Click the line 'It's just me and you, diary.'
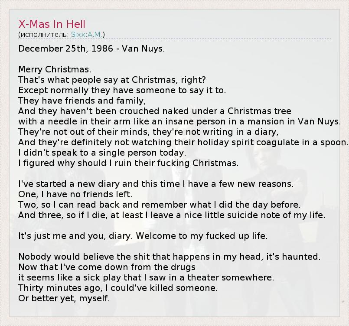The height and width of the screenshot is (326, 349). [143, 236]
